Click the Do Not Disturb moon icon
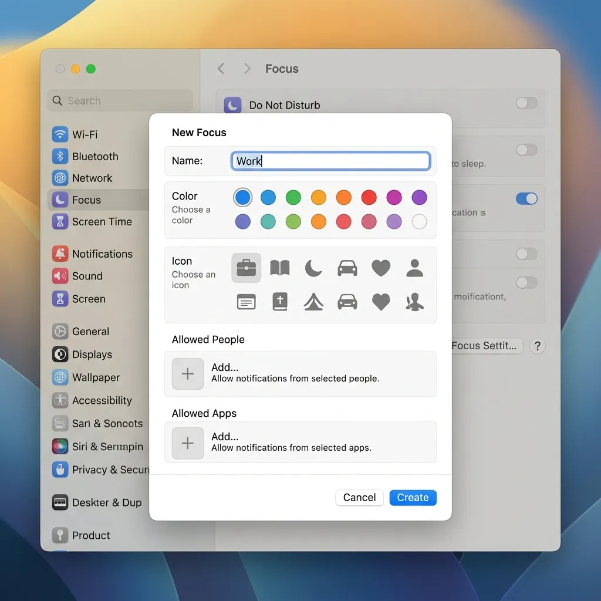This screenshot has height=601, width=601. [232, 105]
